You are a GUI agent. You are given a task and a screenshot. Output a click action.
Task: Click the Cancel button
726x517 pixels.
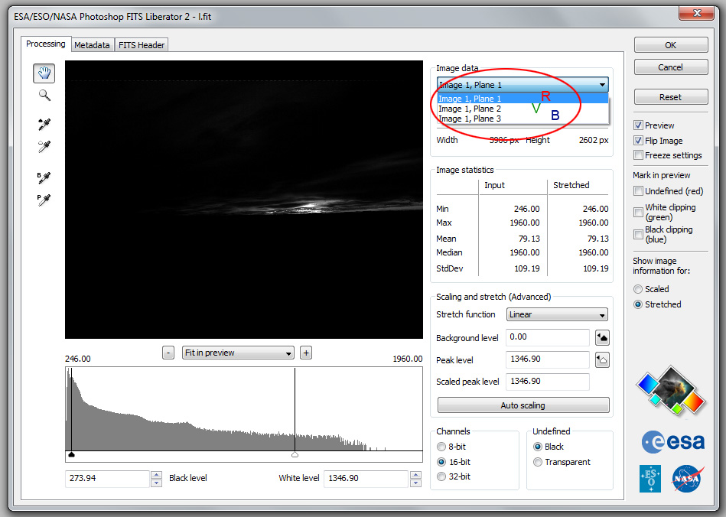click(671, 67)
